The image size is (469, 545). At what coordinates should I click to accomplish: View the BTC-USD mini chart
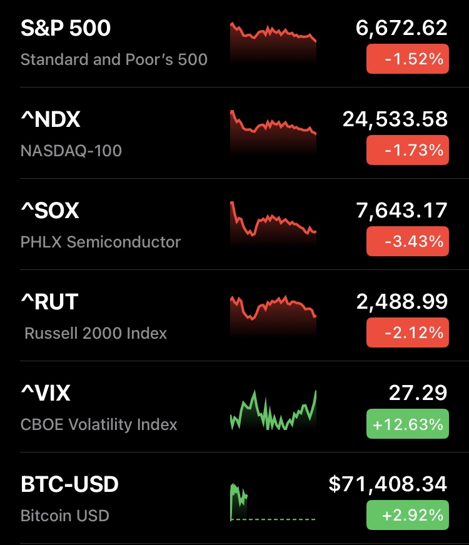(x=273, y=501)
